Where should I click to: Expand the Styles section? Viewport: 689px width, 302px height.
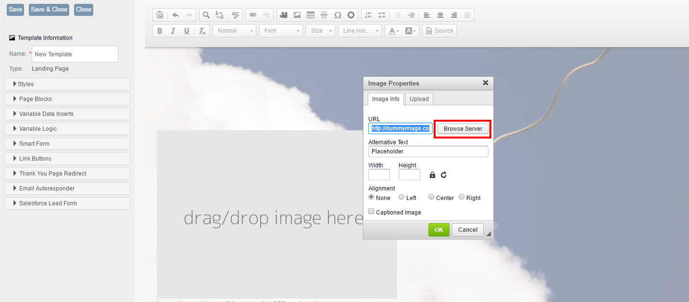[67, 84]
